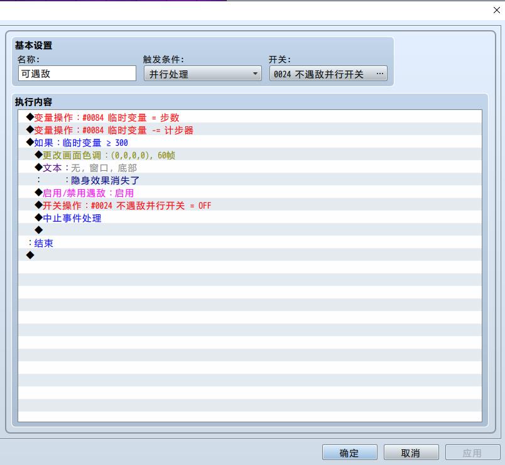
Task: Click the 名称 input field containing 可遇敌
Action: (77, 74)
